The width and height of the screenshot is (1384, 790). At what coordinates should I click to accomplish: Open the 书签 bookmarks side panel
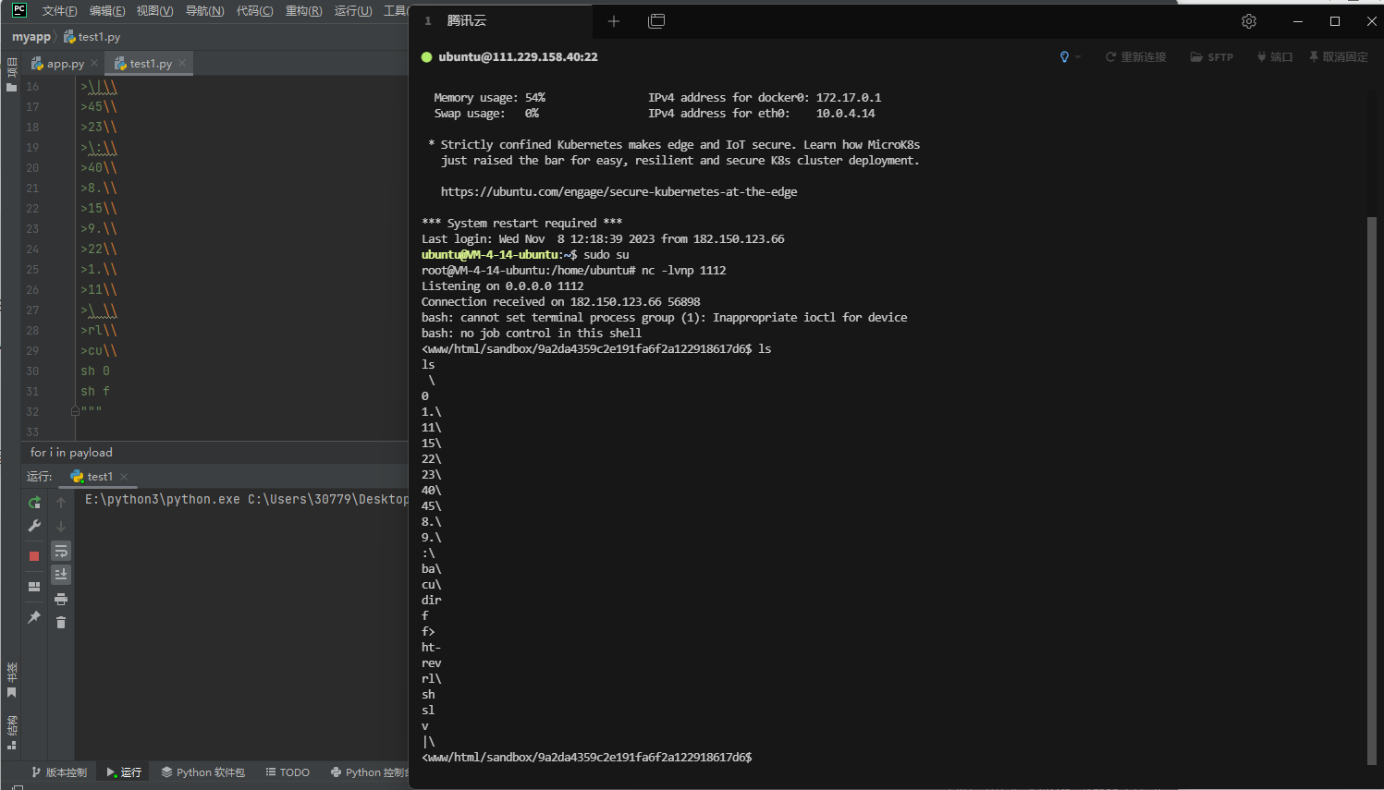click(11, 679)
